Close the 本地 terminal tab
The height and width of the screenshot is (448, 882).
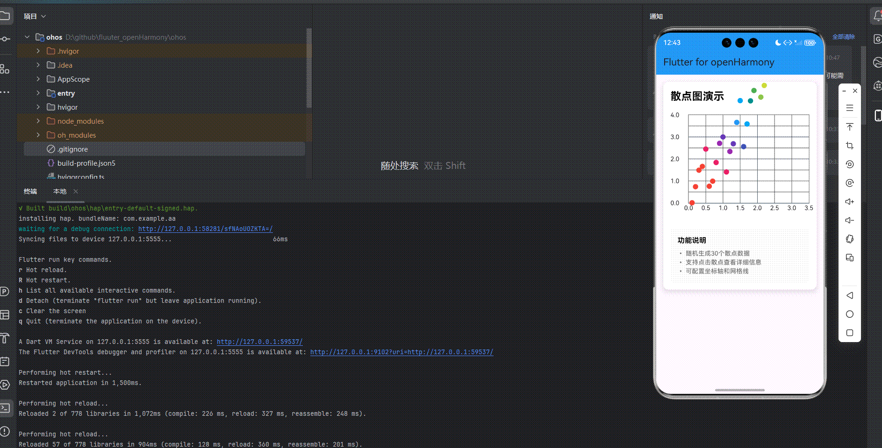pos(76,191)
